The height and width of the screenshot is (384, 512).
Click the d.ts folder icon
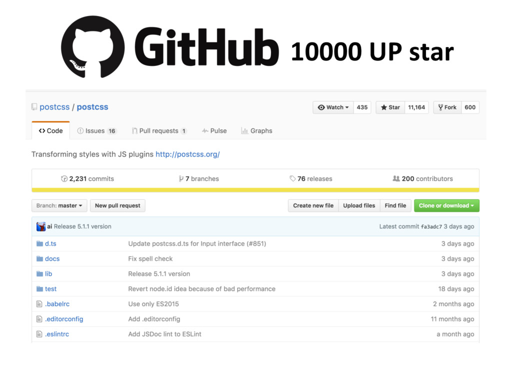pos(39,243)
